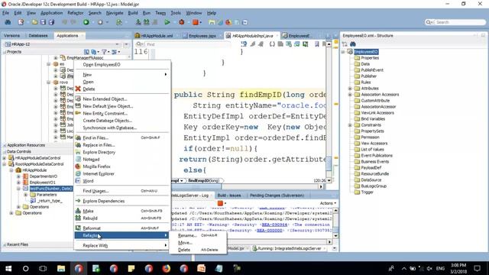Screen dimensions: 489x275
Task: Click the binoculars search icon in main toolbar
Action: click(8, 22)
